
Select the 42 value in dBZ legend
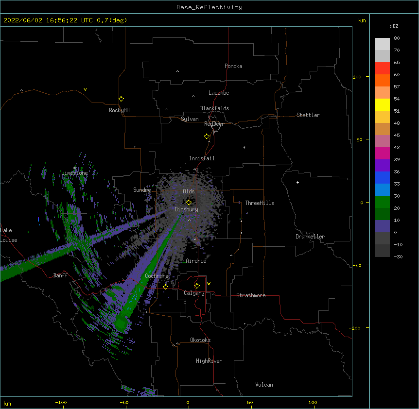click(x=397, y=147)
